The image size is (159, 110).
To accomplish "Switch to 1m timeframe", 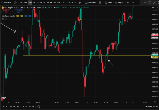I will click(21, 3).
